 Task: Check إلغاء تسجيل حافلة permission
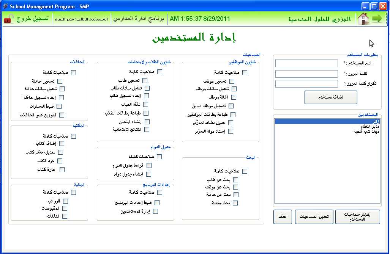point(61,97)
